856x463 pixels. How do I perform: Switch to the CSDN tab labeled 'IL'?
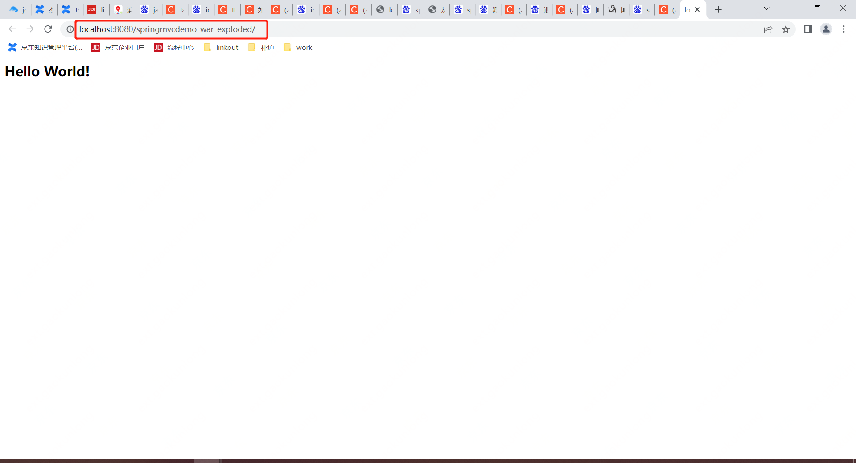(227, 10)
